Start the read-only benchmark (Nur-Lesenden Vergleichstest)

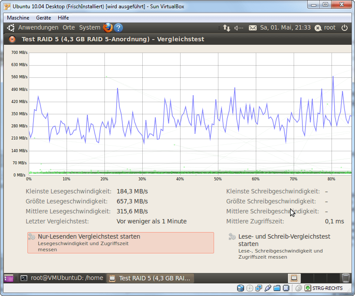(121, 243)
